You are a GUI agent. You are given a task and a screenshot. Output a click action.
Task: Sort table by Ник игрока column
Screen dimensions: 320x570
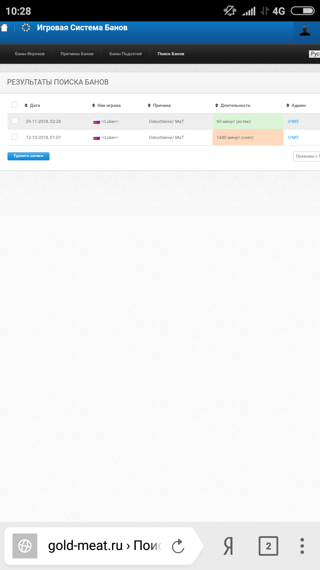coord(106,106)
